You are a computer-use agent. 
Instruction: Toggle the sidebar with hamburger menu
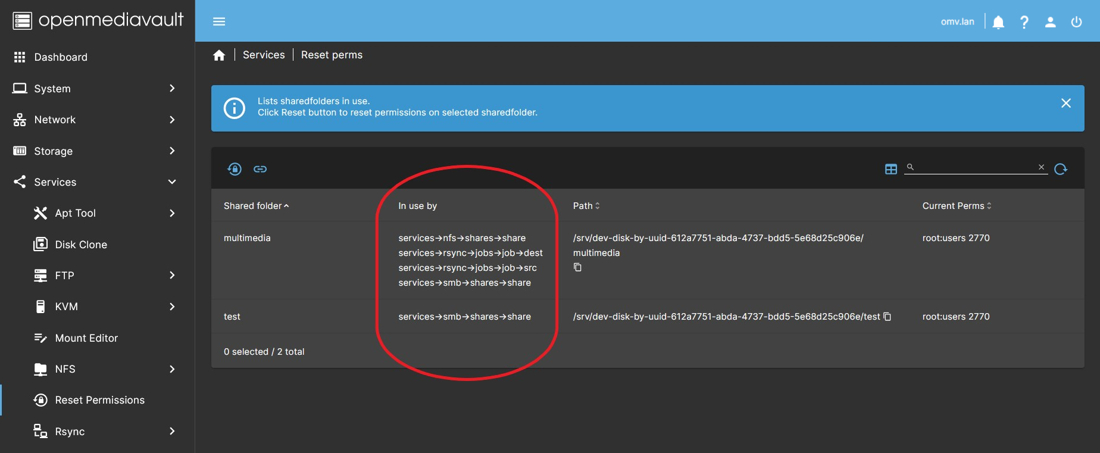tap(219, 21)
